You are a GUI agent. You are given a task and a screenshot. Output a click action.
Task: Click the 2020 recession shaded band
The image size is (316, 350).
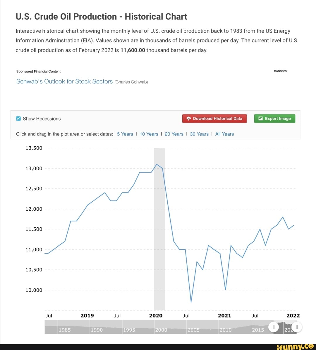pos(159,228)
